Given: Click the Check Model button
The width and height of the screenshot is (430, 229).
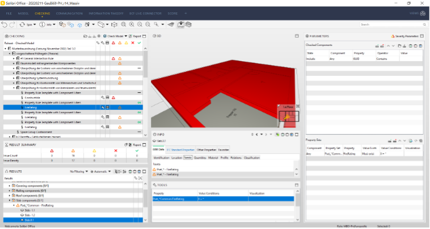Looking at the screenshot, I should pyautogui.click(x=113, y=36).
